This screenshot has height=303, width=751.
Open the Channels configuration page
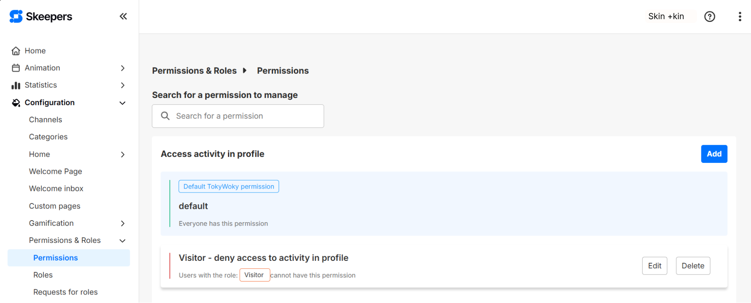45,119
